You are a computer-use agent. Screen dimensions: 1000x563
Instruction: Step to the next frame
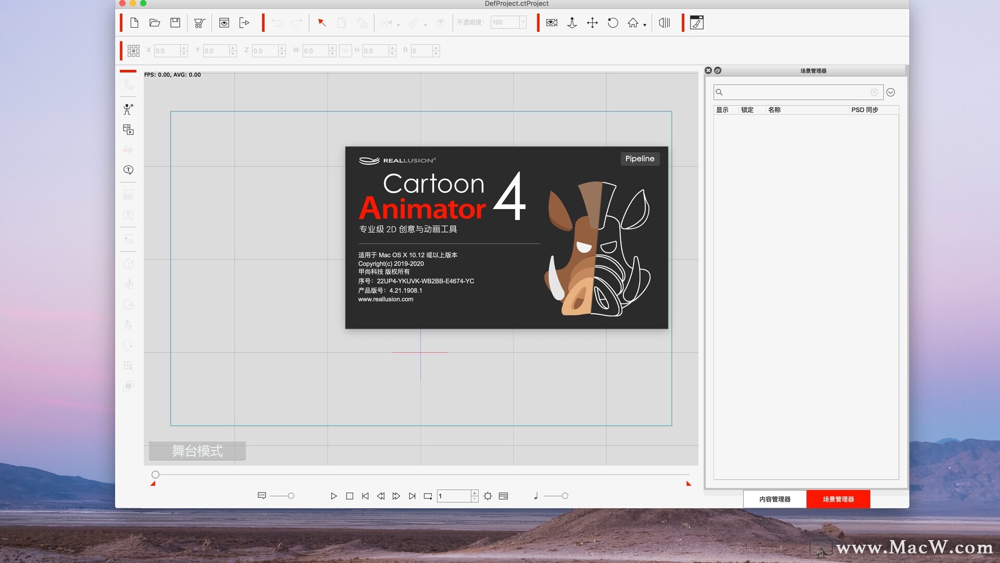point(396,496)
